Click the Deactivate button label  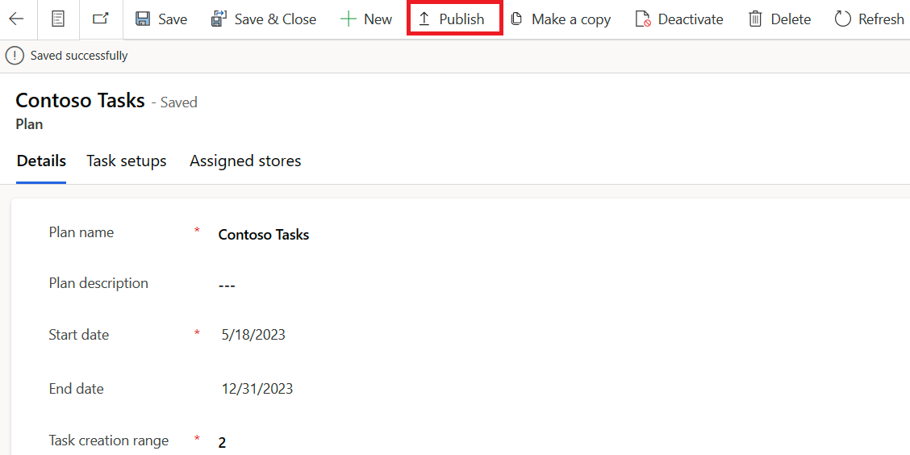pyautogui.click(x=691, y=19)
